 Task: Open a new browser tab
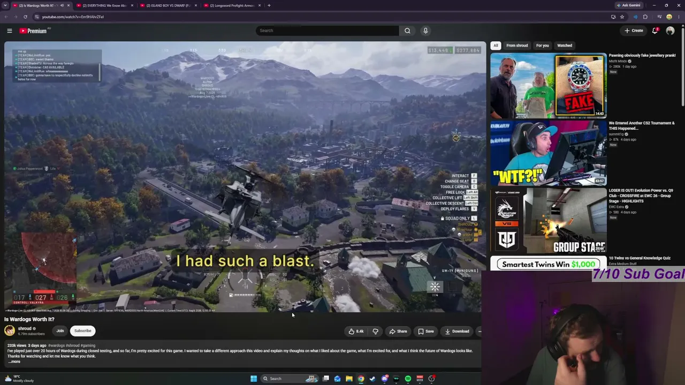[269, 5]
